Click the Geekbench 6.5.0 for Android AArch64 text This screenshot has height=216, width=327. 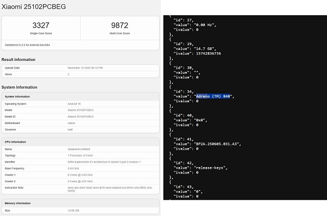tap(27, 45)
